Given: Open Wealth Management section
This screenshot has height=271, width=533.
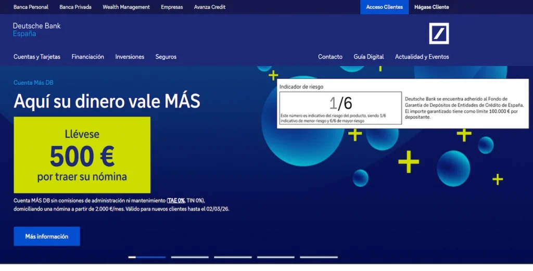Looking at the screenshot, I should (x=126, y=7).
